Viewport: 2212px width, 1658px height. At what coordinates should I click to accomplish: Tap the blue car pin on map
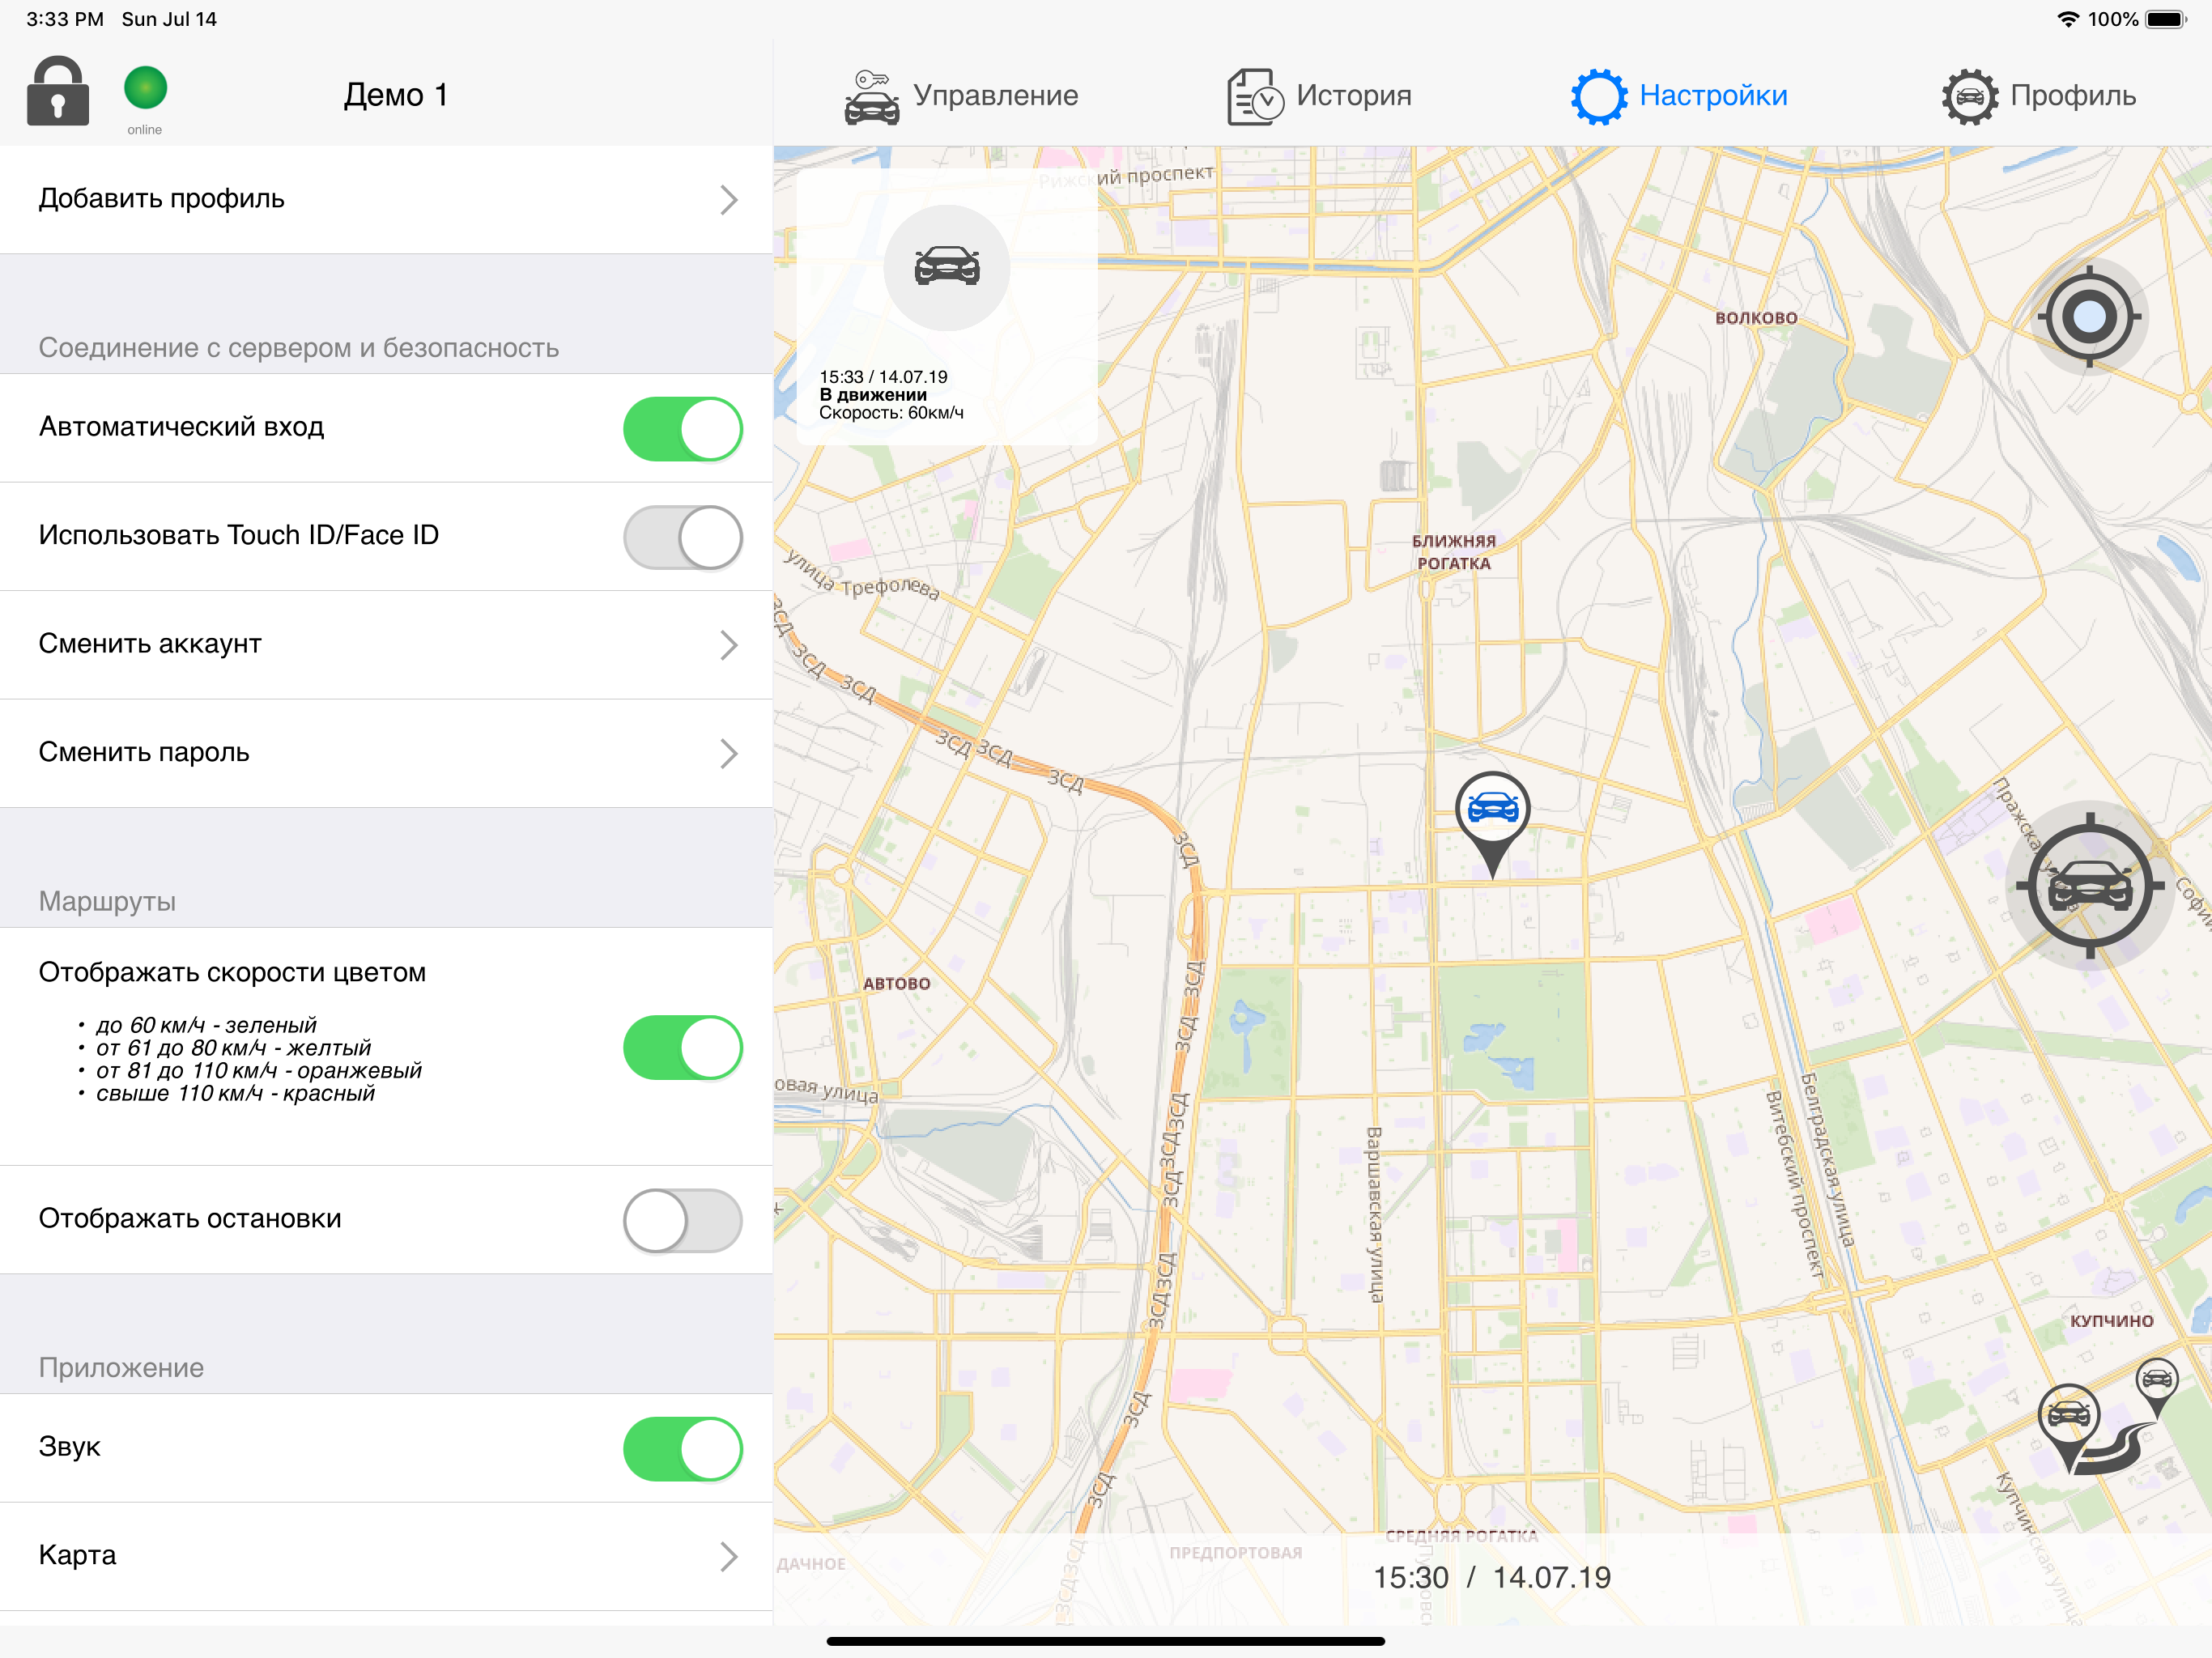click(x=1493, y=825)
